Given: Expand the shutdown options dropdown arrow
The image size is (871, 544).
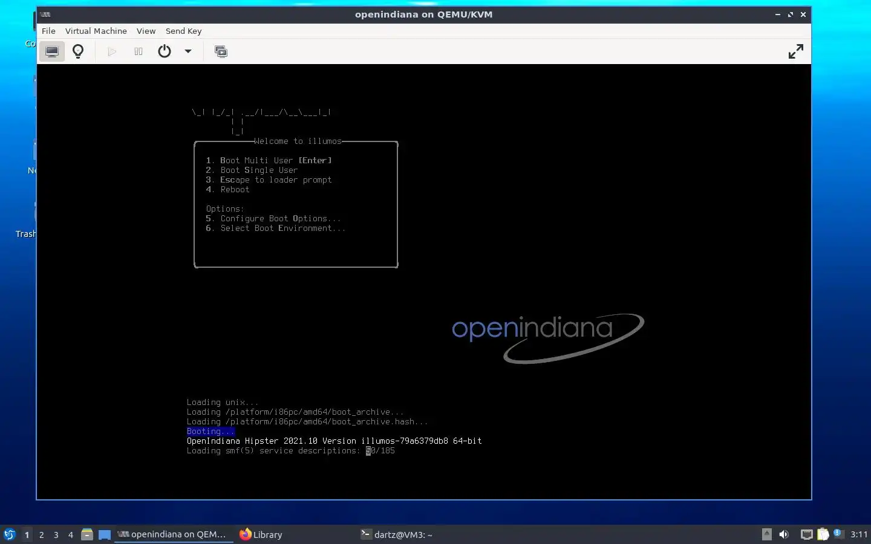Looking at the screenshot, I should [188, 51].
